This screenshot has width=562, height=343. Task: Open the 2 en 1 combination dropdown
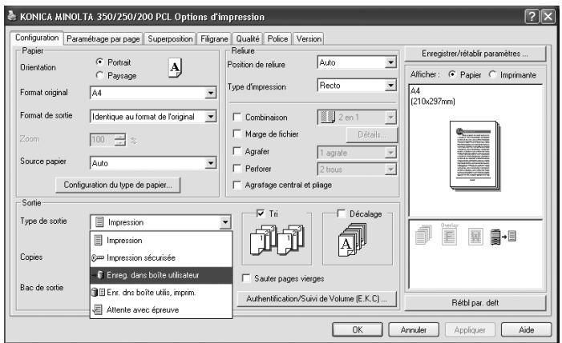click(x=390, y=118)
